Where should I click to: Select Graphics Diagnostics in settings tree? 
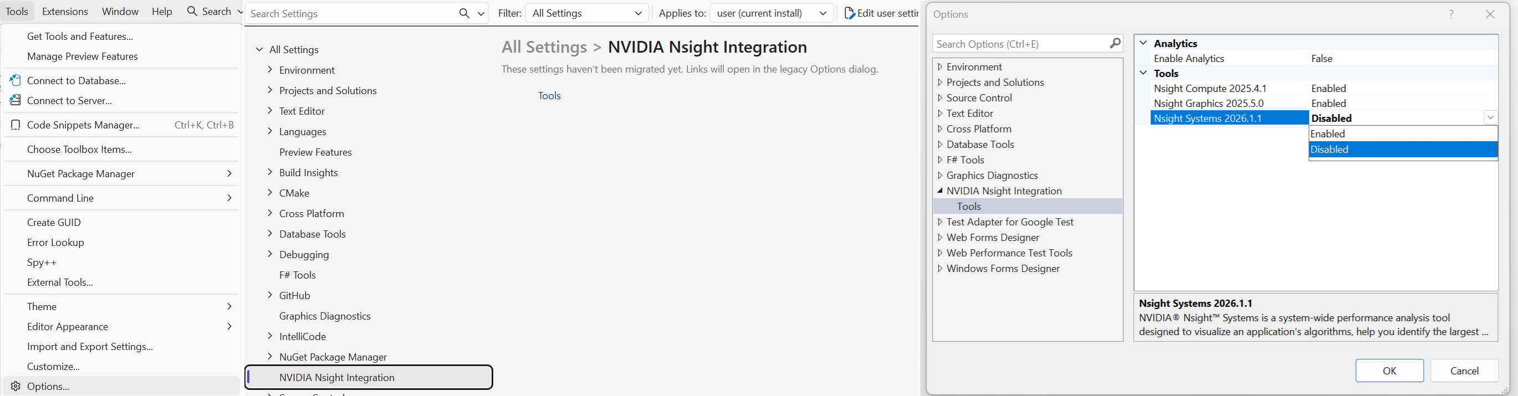[325, 316]
